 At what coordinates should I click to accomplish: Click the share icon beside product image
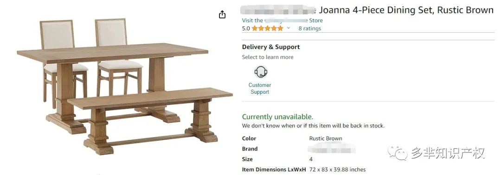tap(222, 15)
